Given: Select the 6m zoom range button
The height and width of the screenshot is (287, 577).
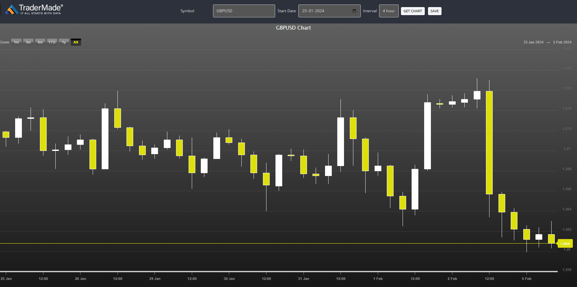Looking at the screenshot, I should click(40, 42).
